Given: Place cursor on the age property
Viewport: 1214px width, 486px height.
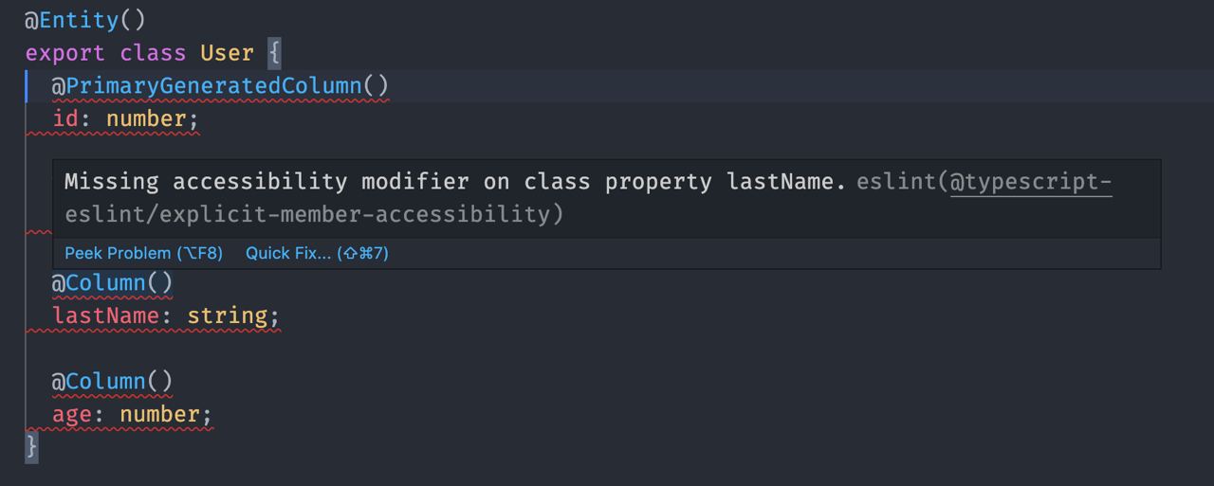Looking at the screenshot, I should point(72,415).
